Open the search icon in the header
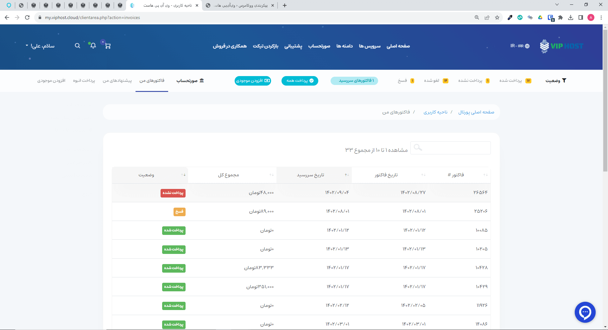 click(78, 46)
